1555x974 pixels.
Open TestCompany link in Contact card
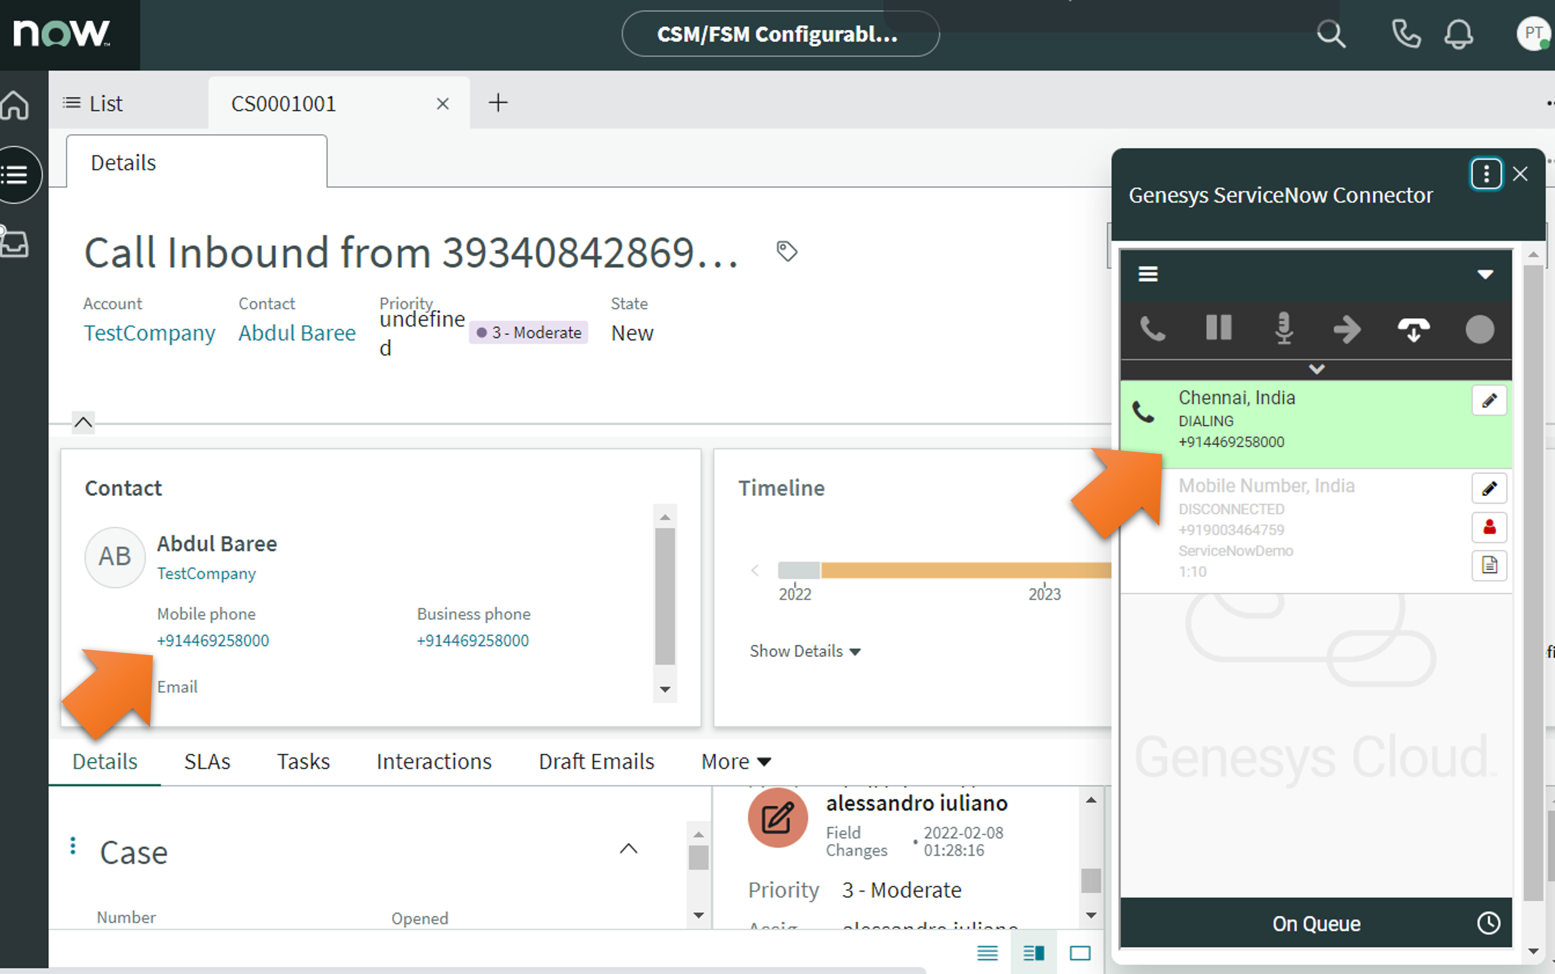(x=206, y=573)
